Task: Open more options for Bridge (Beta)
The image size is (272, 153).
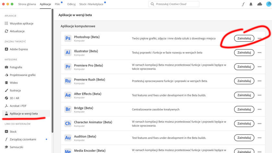Action: pyautogui.click(x=259, y=109)
